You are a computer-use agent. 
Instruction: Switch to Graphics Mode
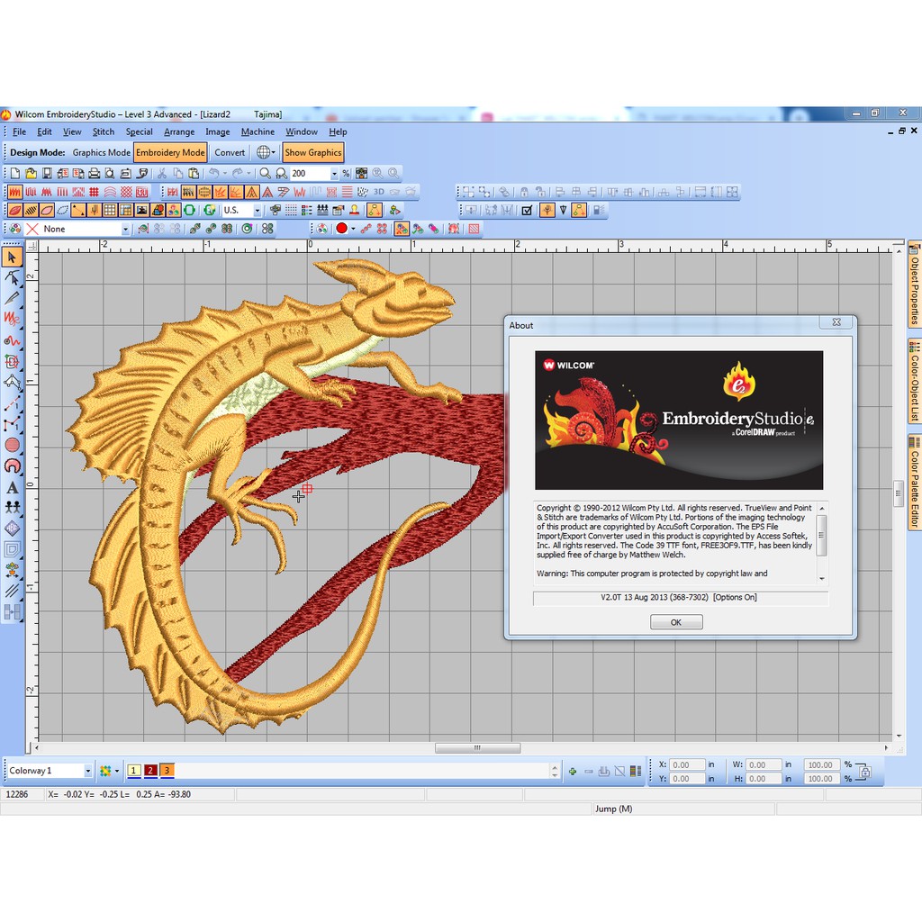click(101, 153)
